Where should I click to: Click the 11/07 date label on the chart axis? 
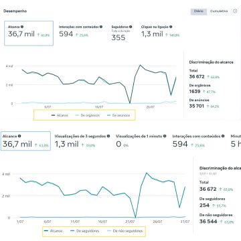75,222
